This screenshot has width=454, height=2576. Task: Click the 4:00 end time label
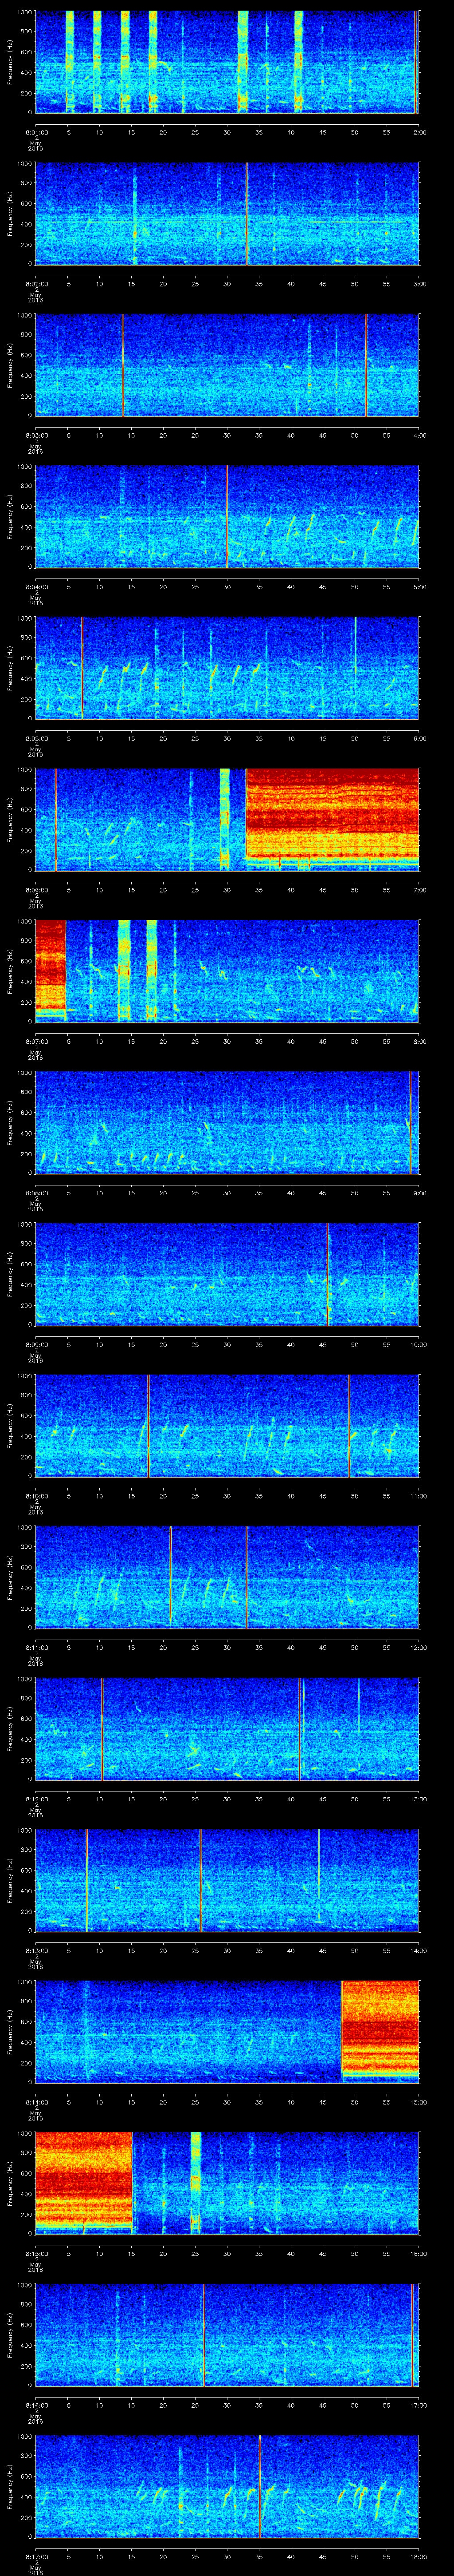pos(419,435)
